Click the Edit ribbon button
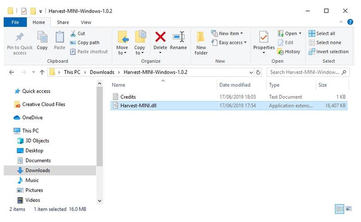This screenshot has height=222, width=361. [x=286, y=42]
